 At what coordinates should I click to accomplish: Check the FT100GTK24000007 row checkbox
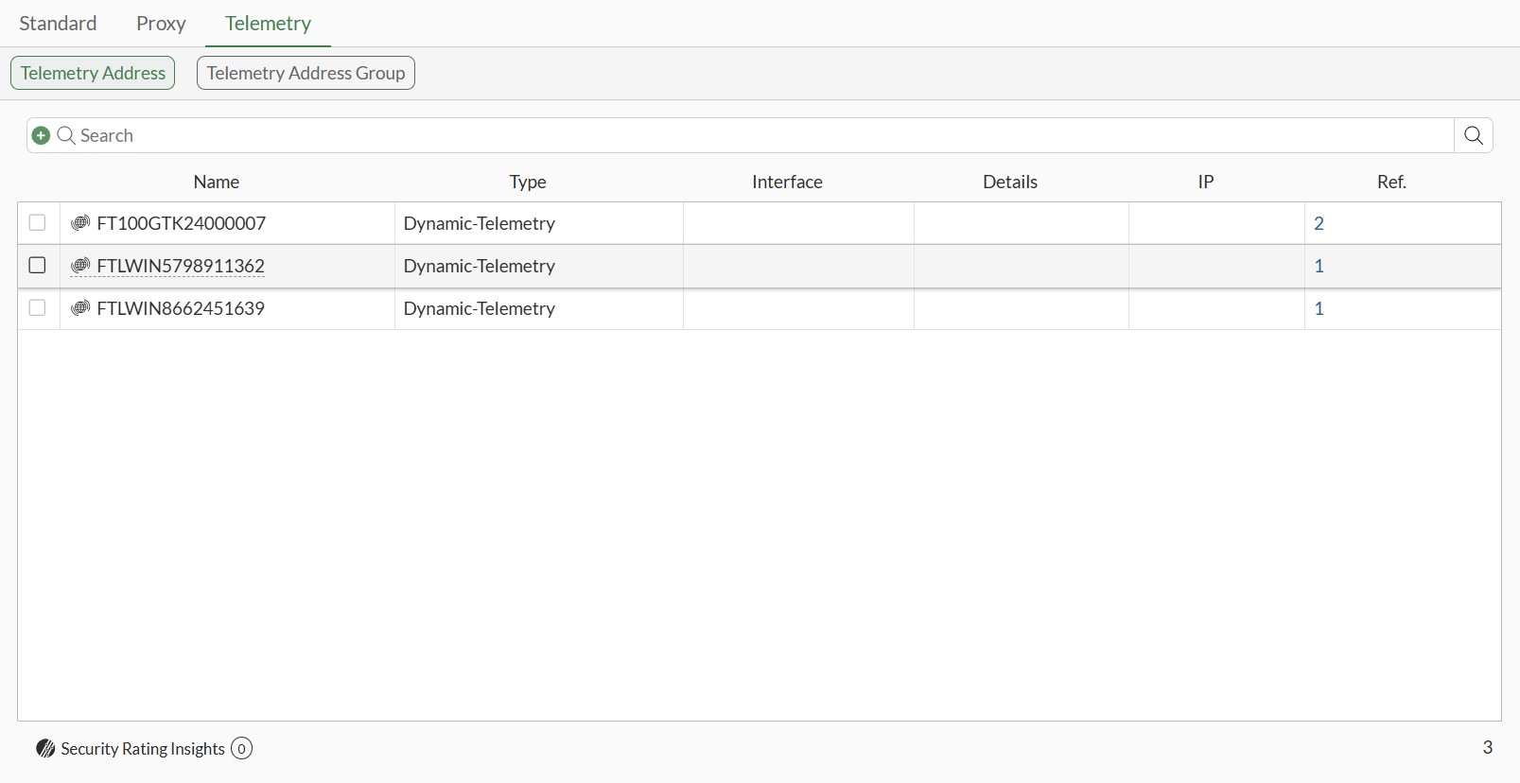pyautogui.click(x=38, y=223)
